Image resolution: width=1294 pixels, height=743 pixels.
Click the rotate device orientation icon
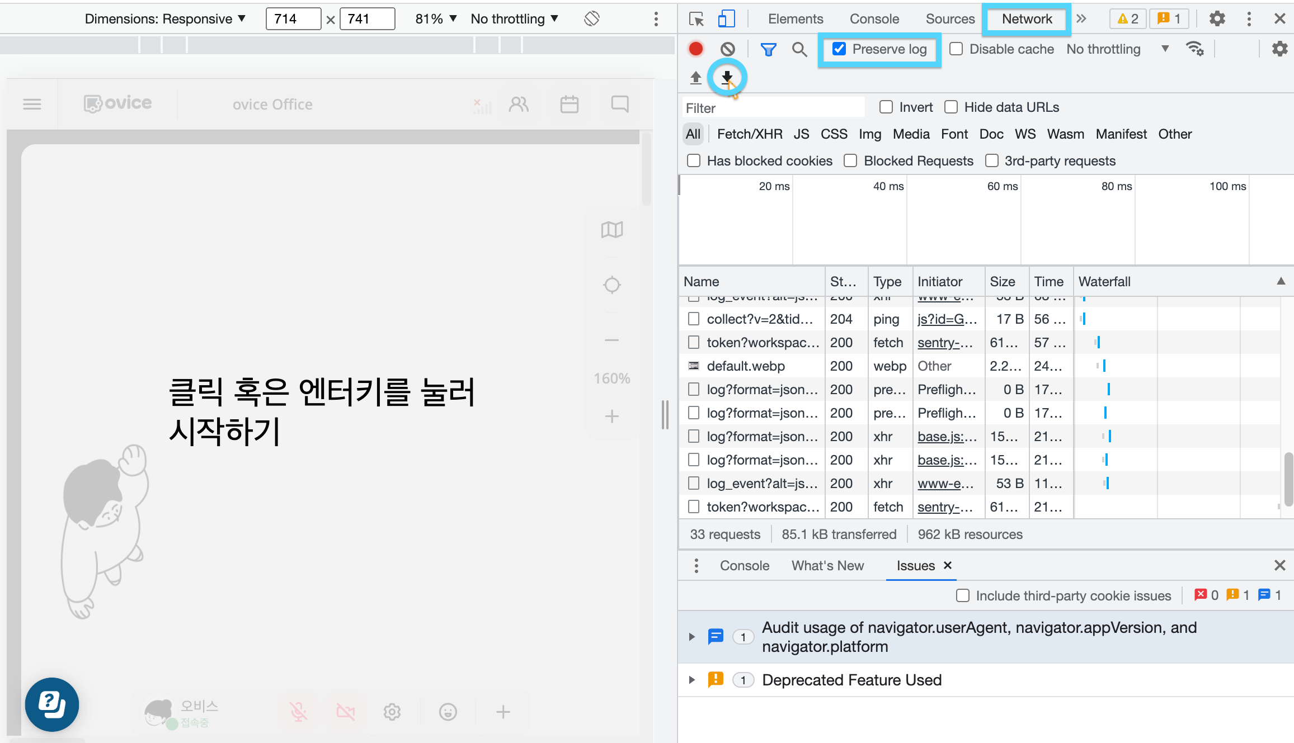pyautogui.click(x=591, y=19)
